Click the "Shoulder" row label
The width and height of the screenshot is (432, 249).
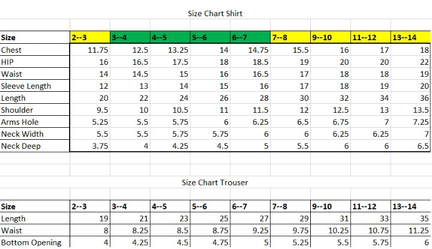coord(17,110)
